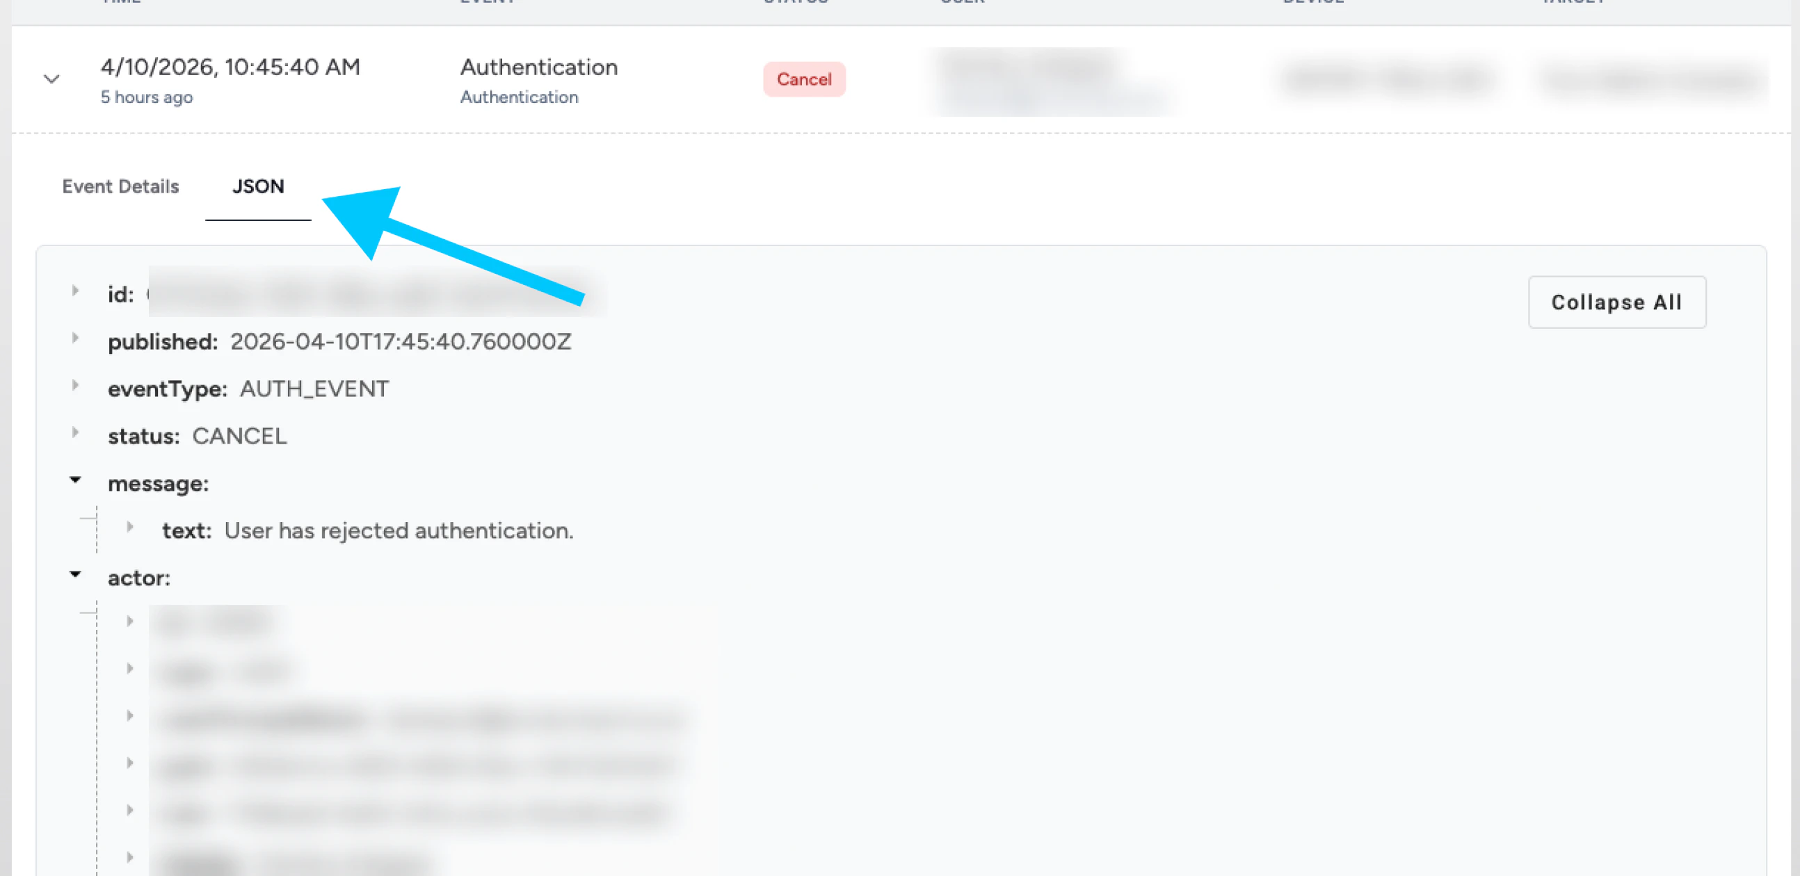
Task: Expand the status field arrow
Action: [76, 432]
